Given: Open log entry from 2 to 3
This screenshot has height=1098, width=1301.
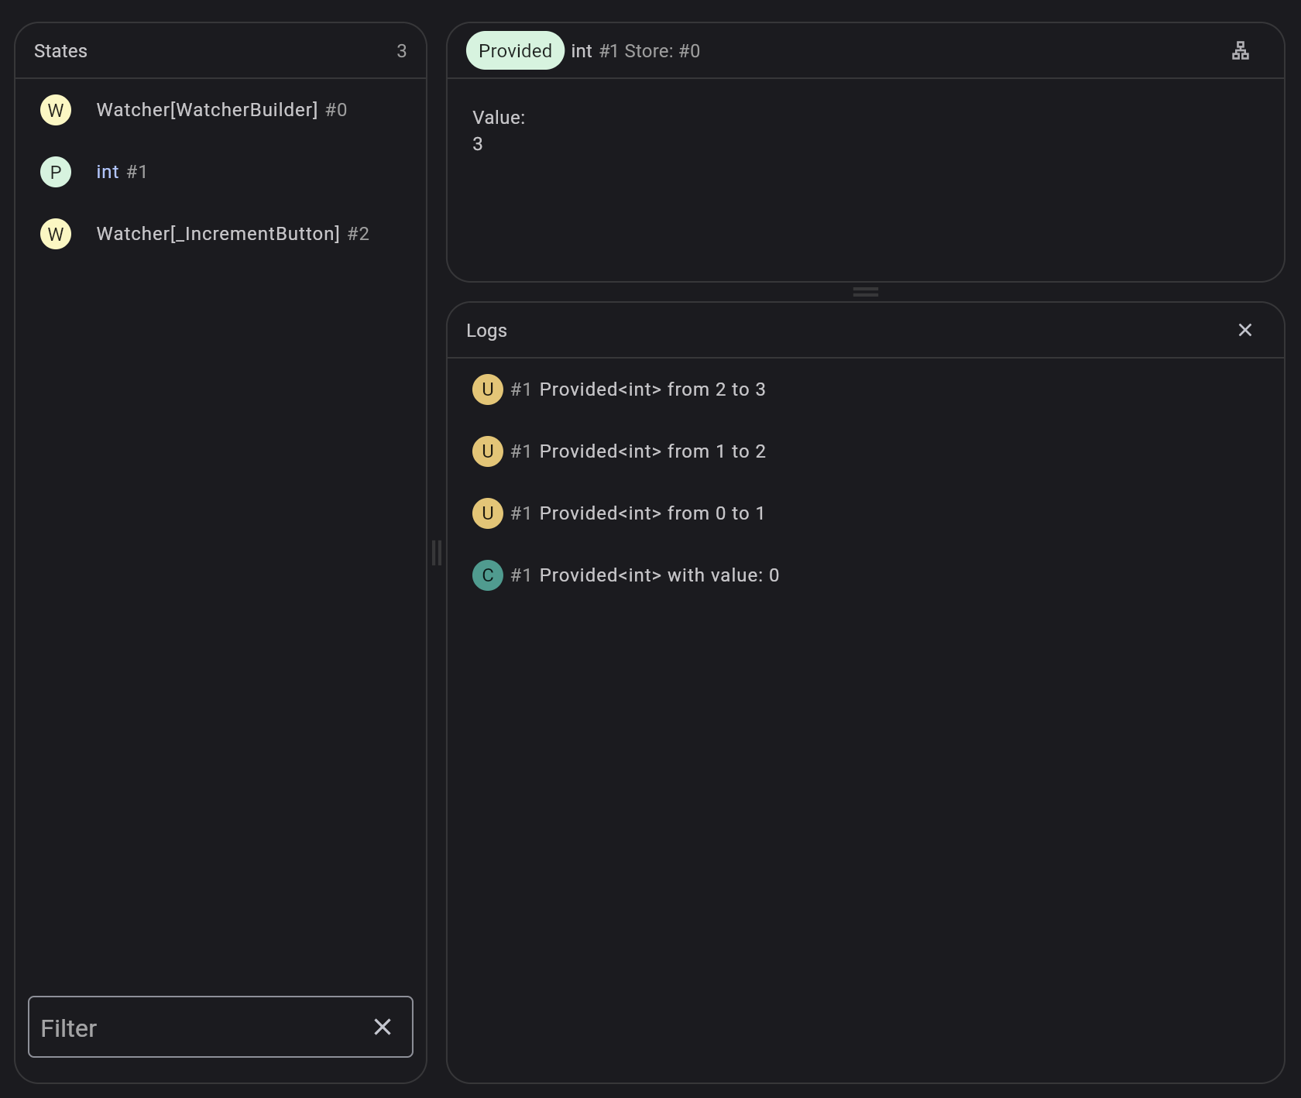Looking at the screenshot, I should [x=865, y=389].
